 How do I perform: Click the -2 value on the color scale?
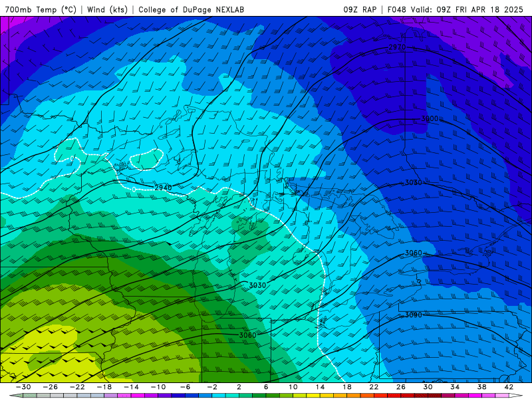coord(212,387)
